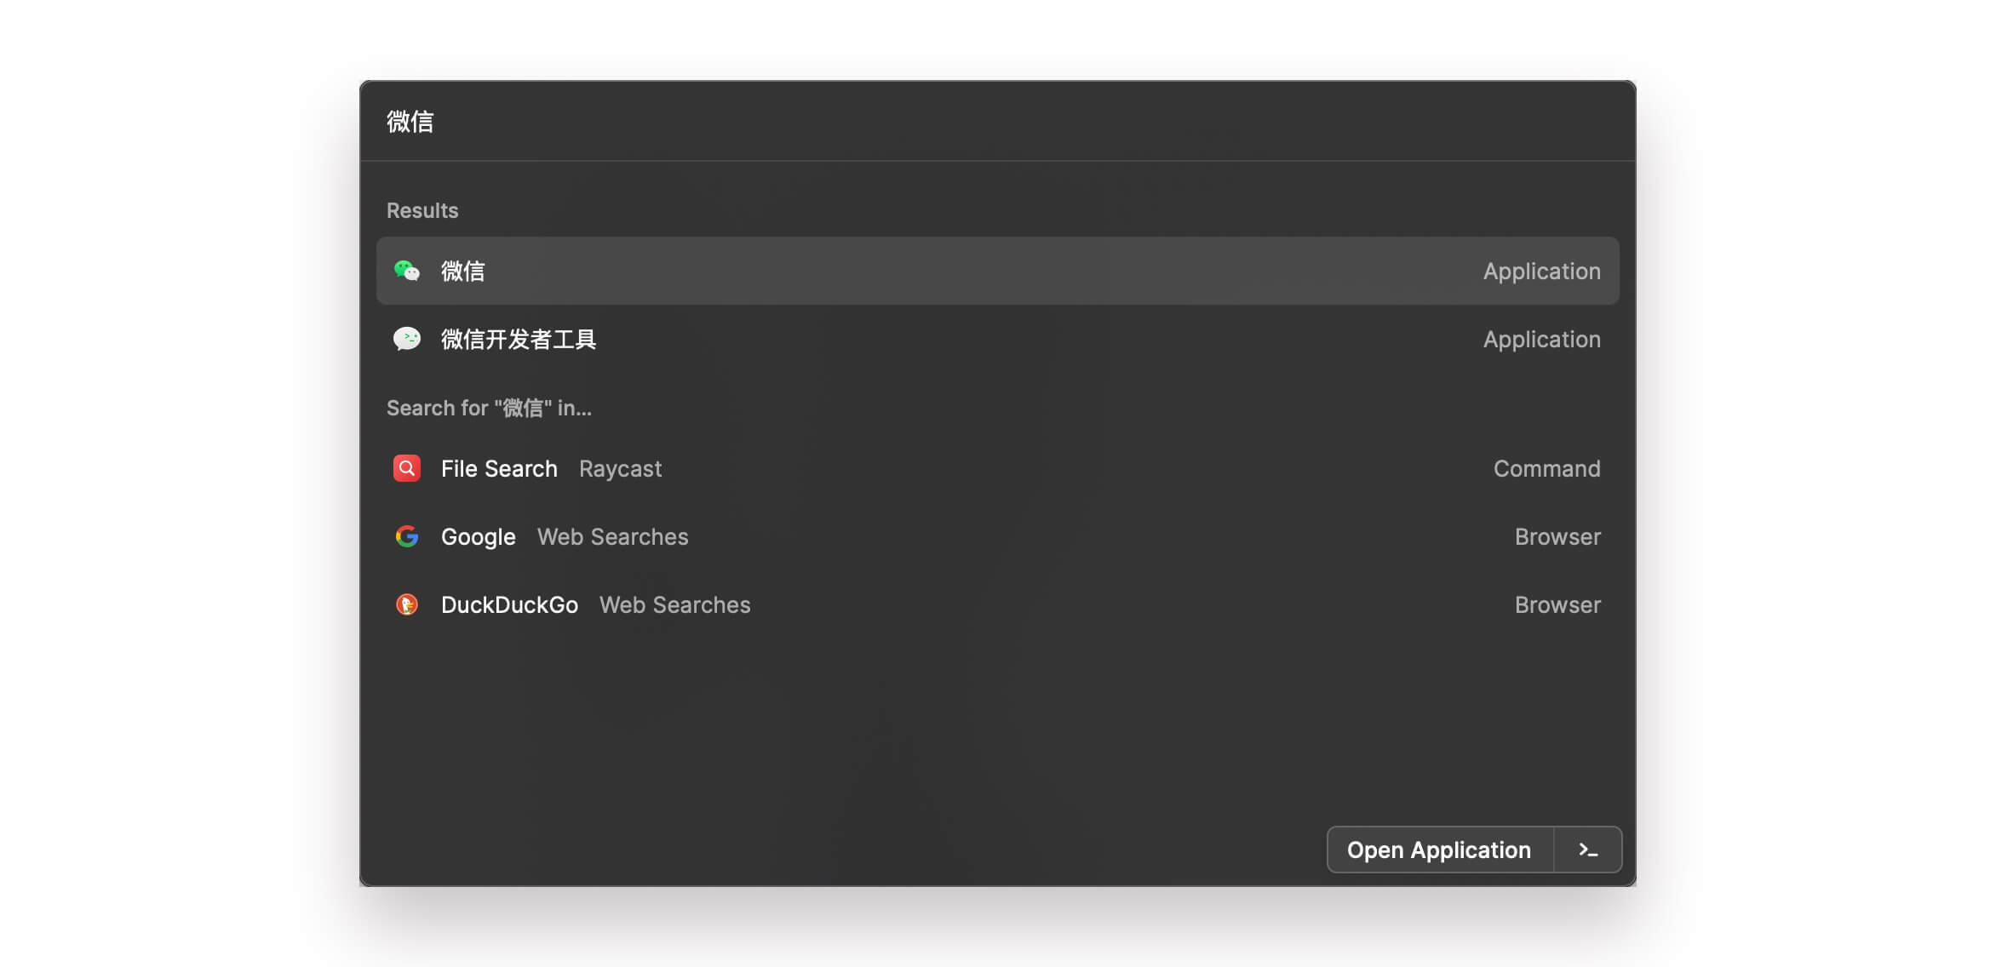Select the 微信 result name
The height and width of the screenshot is (967, 1996).
(x=463, y=271)
